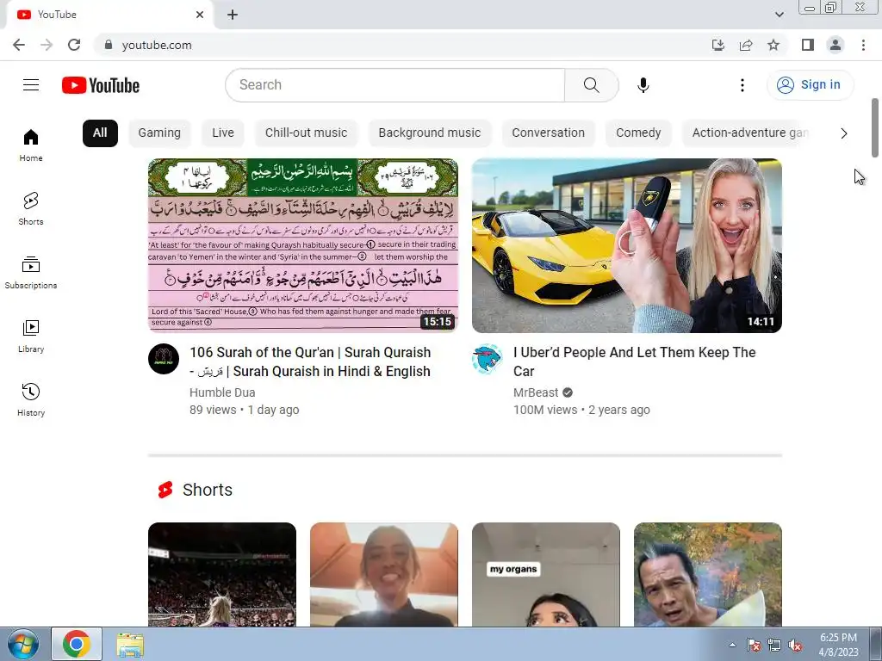The width and height of the screenshot is (882, 661).
Task: Open the stadium crowd Short
Action: click(222, 574)
